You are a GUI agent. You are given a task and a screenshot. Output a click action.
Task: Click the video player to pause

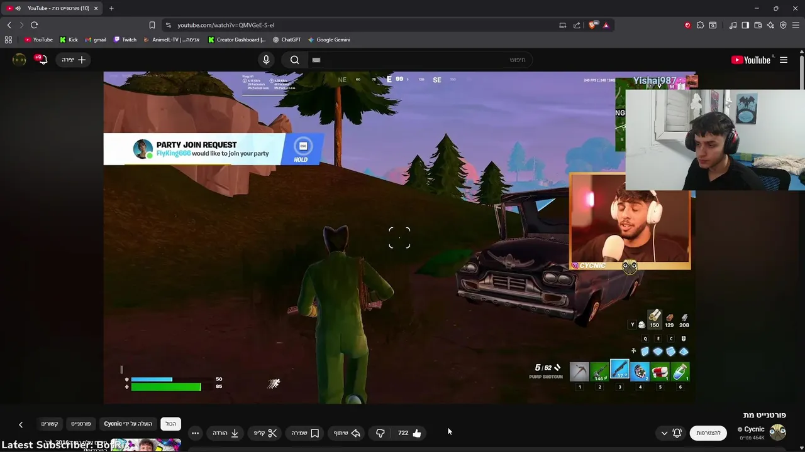pos(399,237)
